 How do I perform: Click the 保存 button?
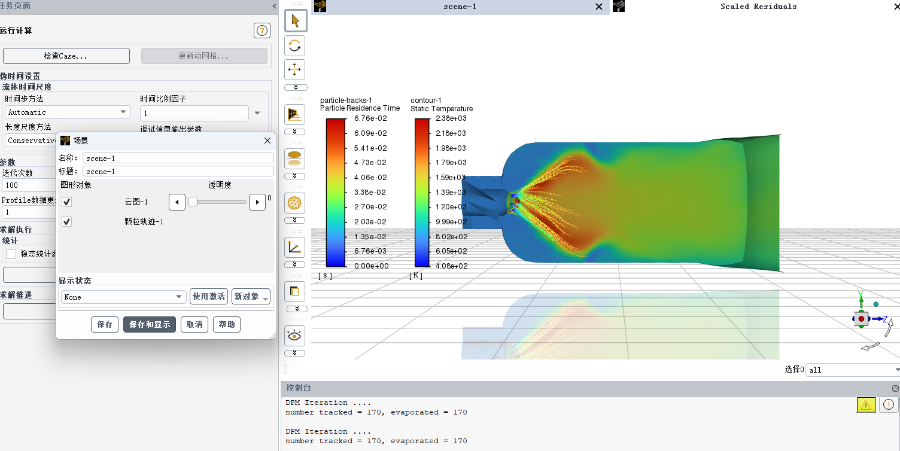[x=105, y=324]
